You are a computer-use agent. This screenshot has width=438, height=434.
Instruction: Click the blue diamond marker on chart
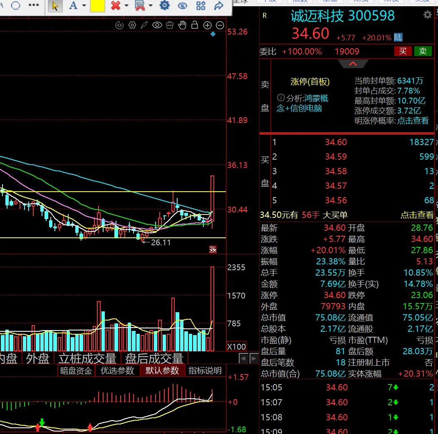(213, 34)
